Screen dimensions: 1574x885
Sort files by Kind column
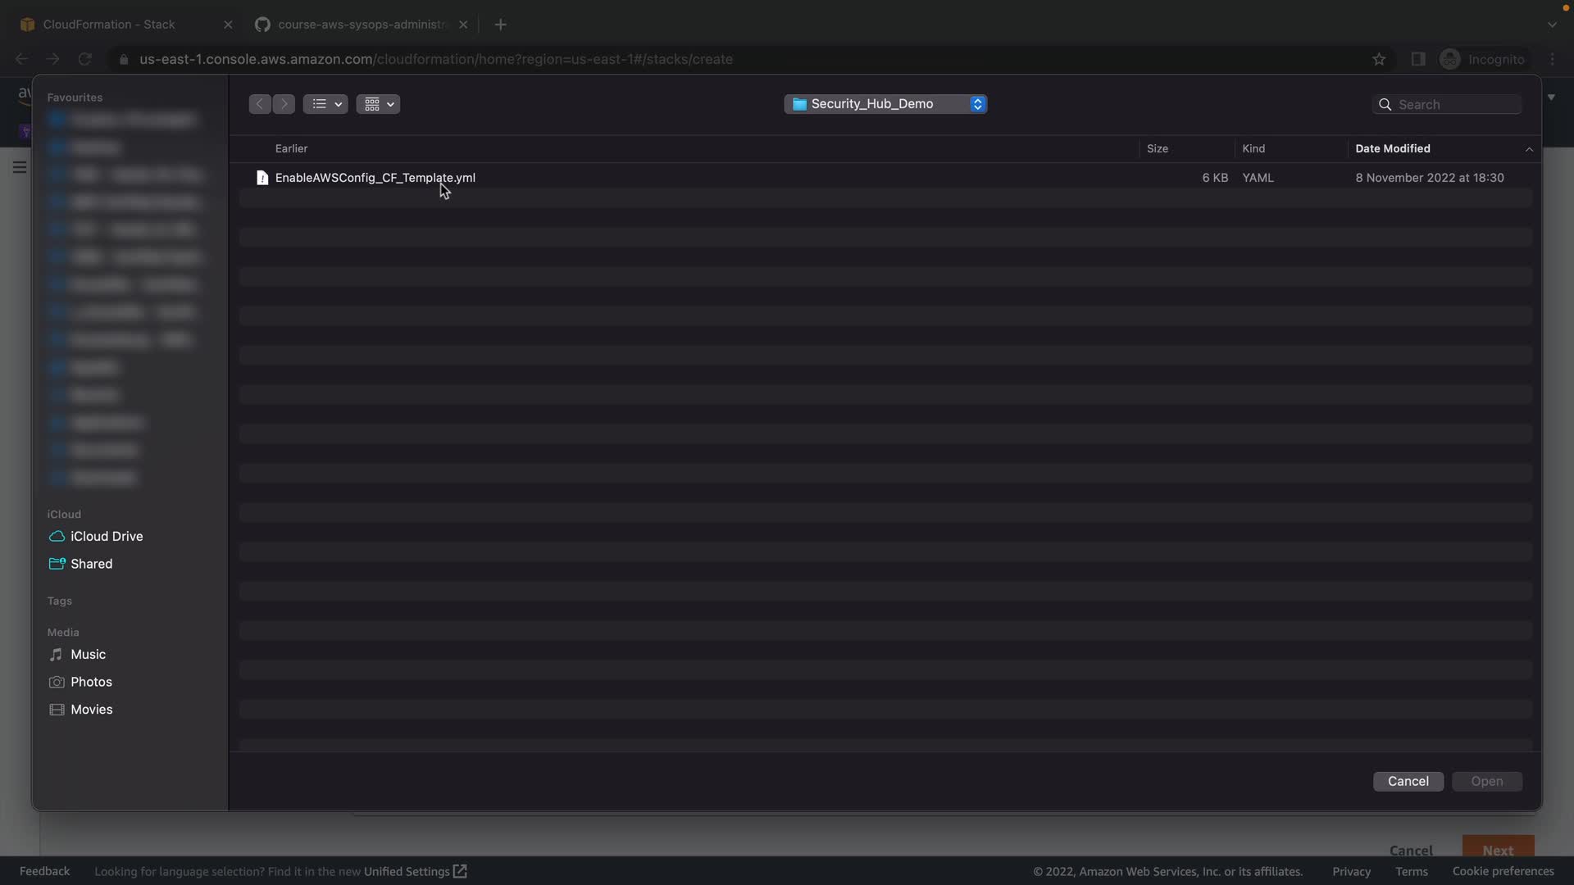click(1253, 148)
